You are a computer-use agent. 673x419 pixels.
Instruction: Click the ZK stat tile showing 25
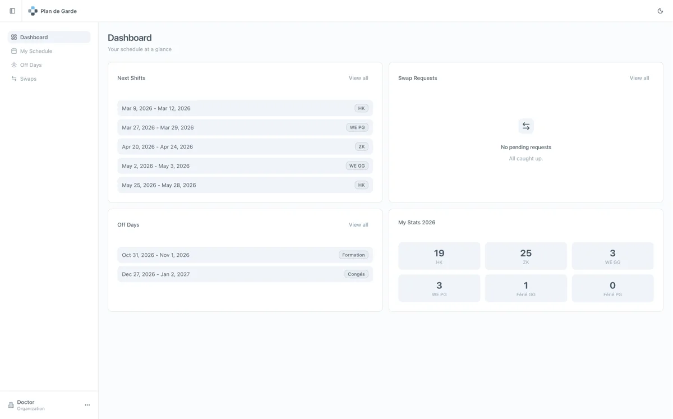point(526,256)
